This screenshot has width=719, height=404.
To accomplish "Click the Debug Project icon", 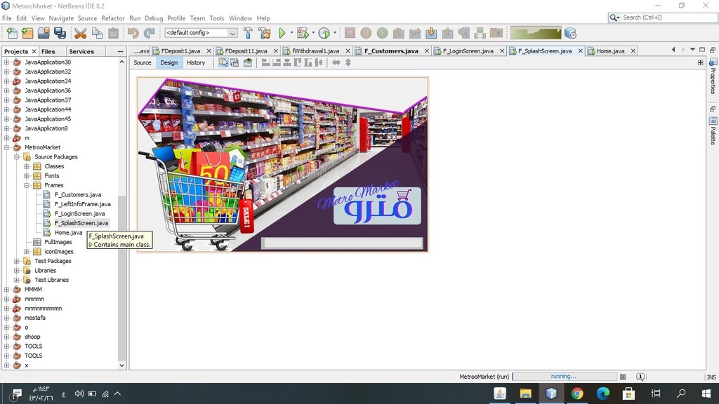I will click(x=303, y=33).
